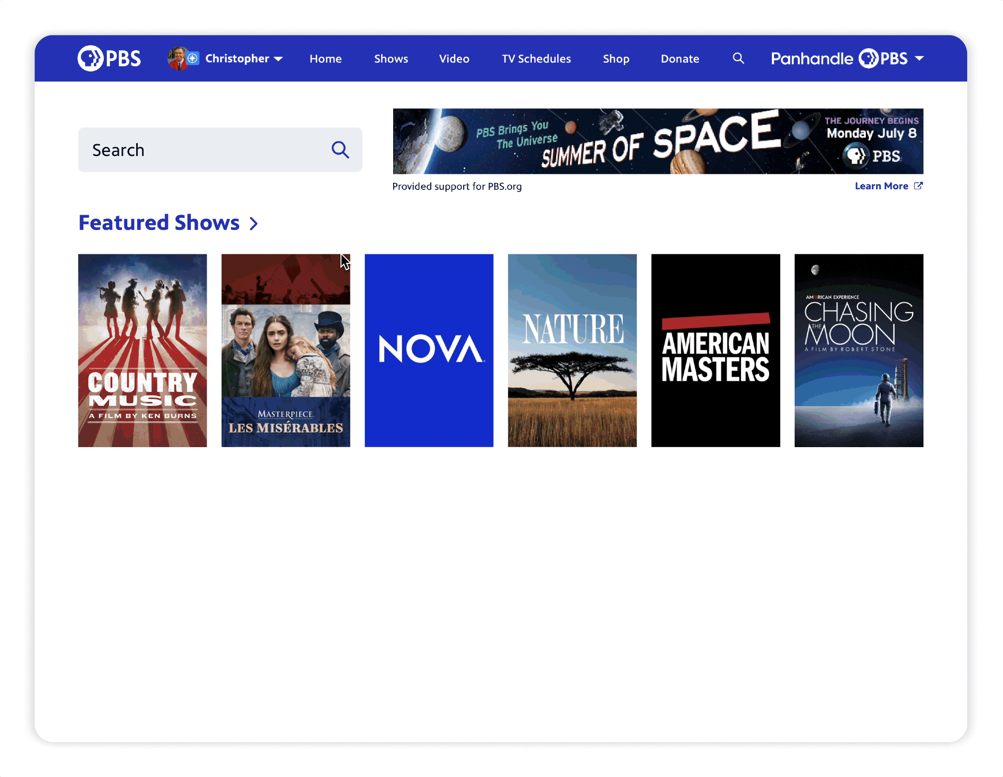Click the header search magnifier icon
Image resolution: width=1003 pixels, height=777 pixels.
tap(739, 59)
